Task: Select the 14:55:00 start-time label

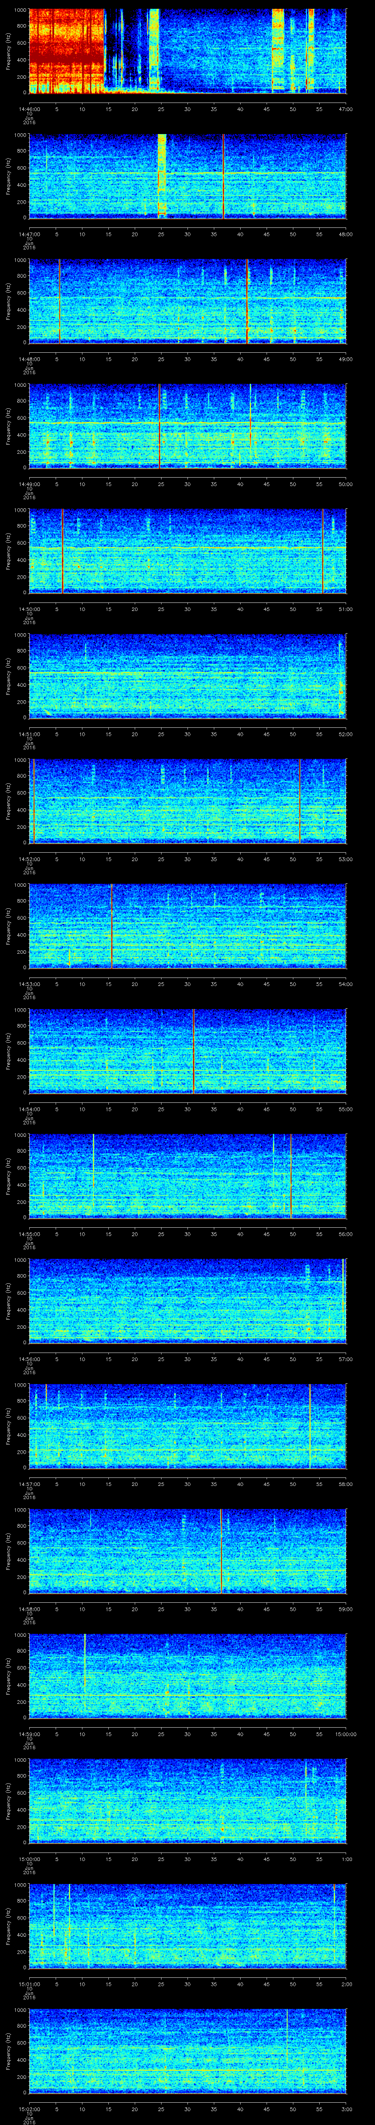Action: tap(29, 1233)
